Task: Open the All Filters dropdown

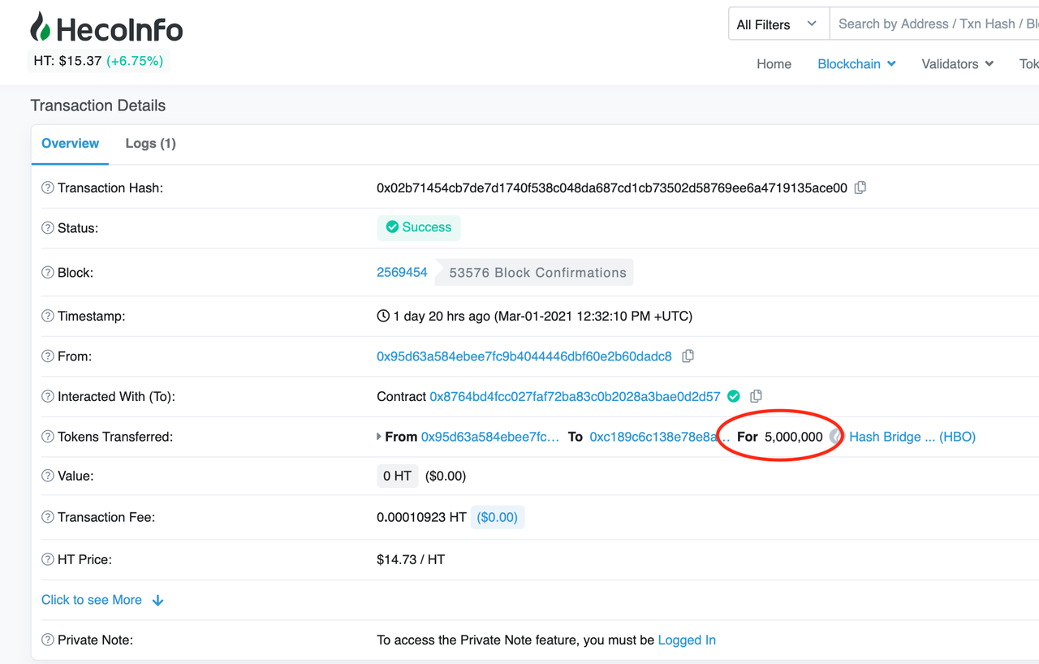Action: pos(778,24)
